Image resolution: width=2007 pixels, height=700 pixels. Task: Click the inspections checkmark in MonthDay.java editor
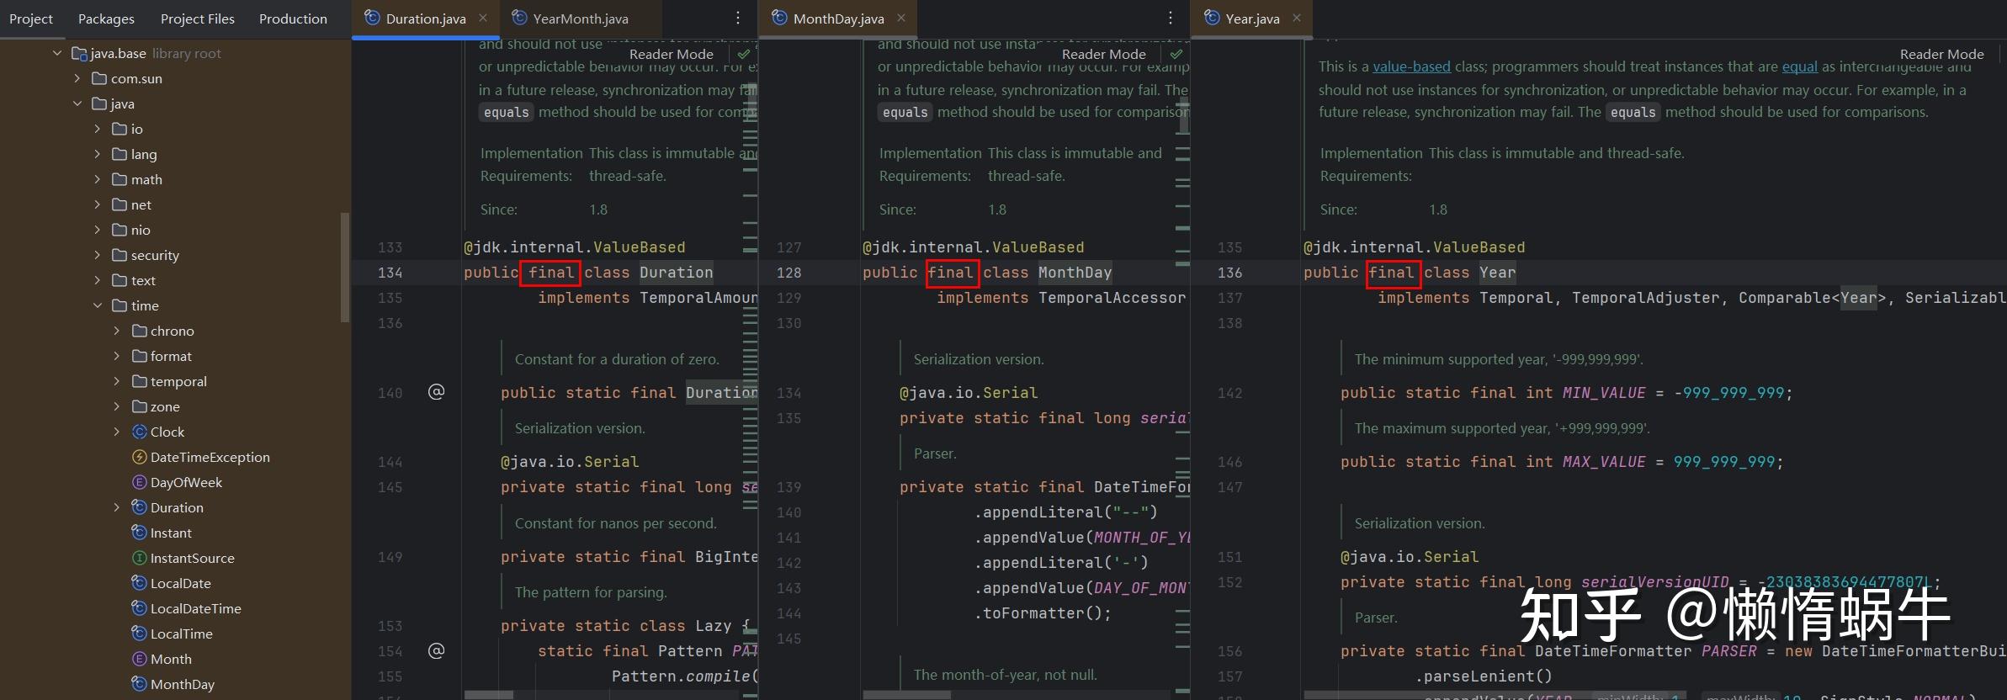(x=1176, y=54)
